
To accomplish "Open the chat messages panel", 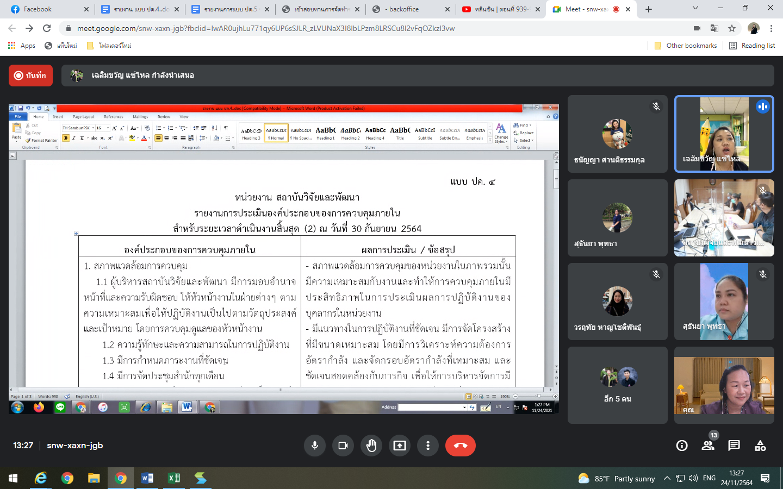I will click(x=734, y=446).
